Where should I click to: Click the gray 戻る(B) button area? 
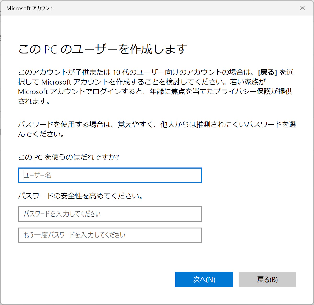[x=267, y=280]
